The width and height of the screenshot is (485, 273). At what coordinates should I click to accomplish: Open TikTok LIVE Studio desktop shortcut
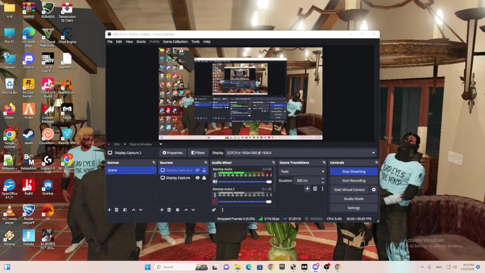pyautogui.click(x=48, y=88)
